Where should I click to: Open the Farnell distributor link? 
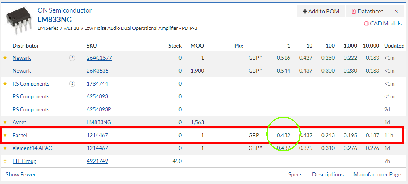tap(20, 135)
